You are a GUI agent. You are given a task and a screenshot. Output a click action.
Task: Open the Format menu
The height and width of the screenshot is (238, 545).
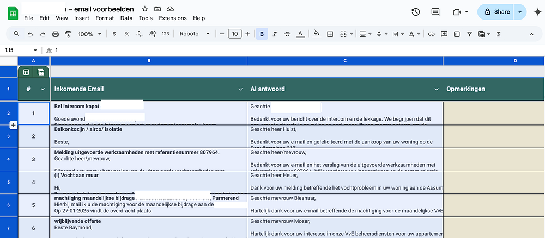(105, 18)
